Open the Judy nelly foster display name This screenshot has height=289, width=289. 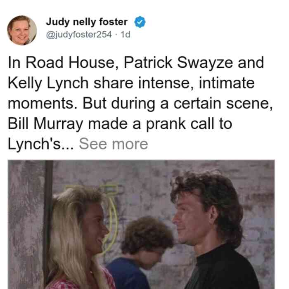(87, 22)
